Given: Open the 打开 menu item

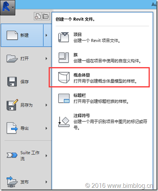Looking at the screenshot, I should pos(26,59).
